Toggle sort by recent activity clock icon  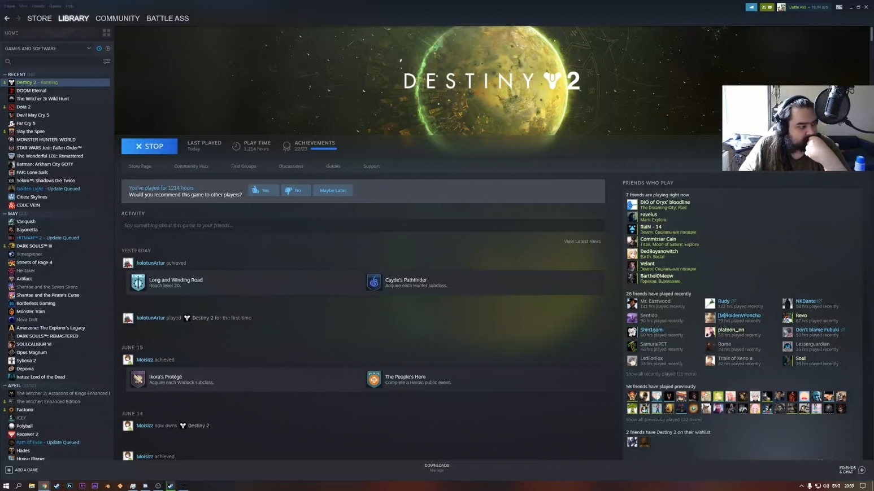pyautogui.click(x=99, y=49)
